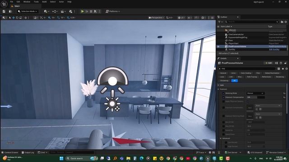Open the File menu
This screenshot has width=289, height=162.
click(11, 2)
